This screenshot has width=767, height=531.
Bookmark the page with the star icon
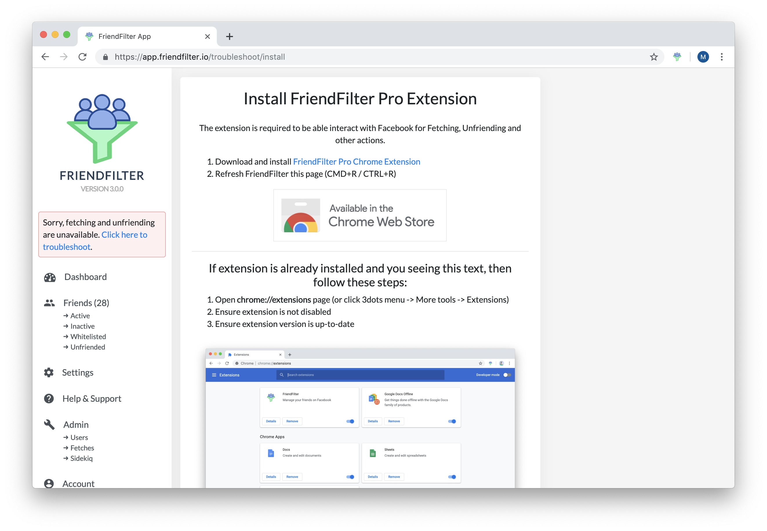point(654,57)
